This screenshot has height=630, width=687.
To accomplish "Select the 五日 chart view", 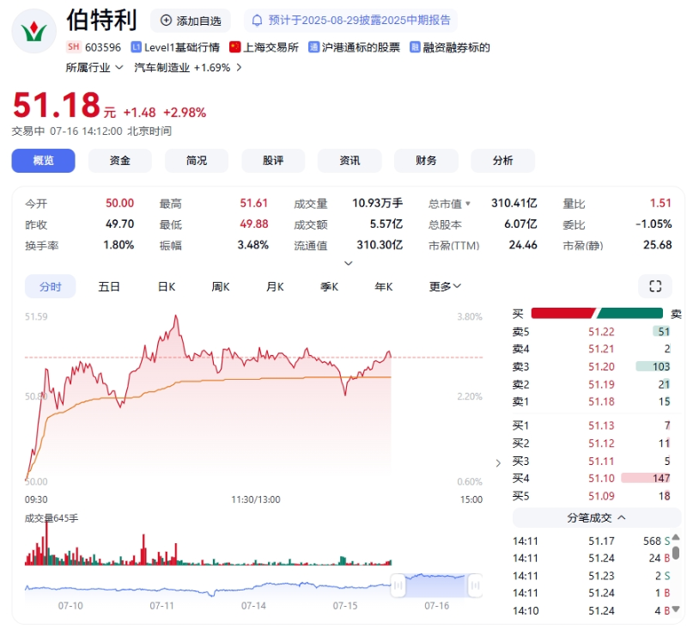I will point(109,286).
